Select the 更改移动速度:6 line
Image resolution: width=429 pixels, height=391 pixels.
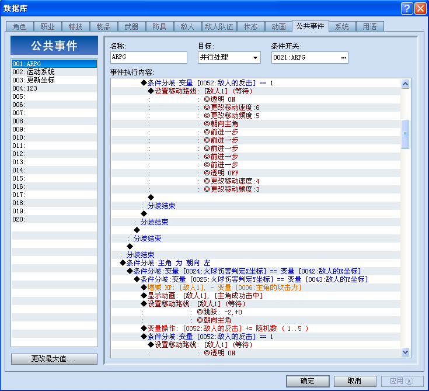pyautogui.click(x=256, y=108)
